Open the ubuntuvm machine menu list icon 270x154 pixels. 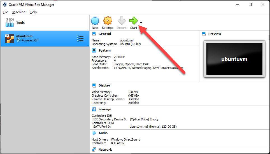[x=80, y=39]
